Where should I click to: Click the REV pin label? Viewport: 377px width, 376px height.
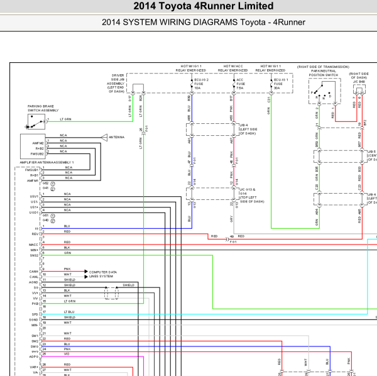point(35,234)
